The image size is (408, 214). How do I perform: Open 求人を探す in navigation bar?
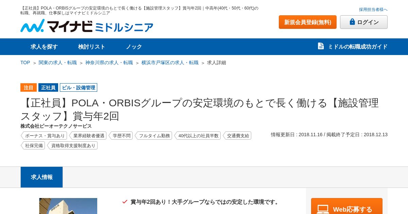[44, 47]
